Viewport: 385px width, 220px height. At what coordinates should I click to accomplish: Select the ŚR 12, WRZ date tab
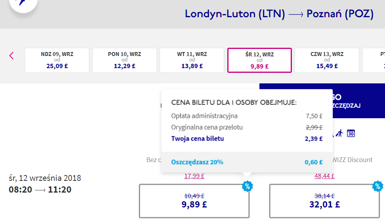[x=259, y=60]
